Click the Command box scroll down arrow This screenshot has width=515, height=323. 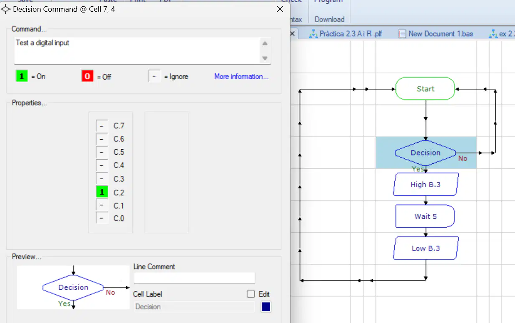(x=265, y=58)
